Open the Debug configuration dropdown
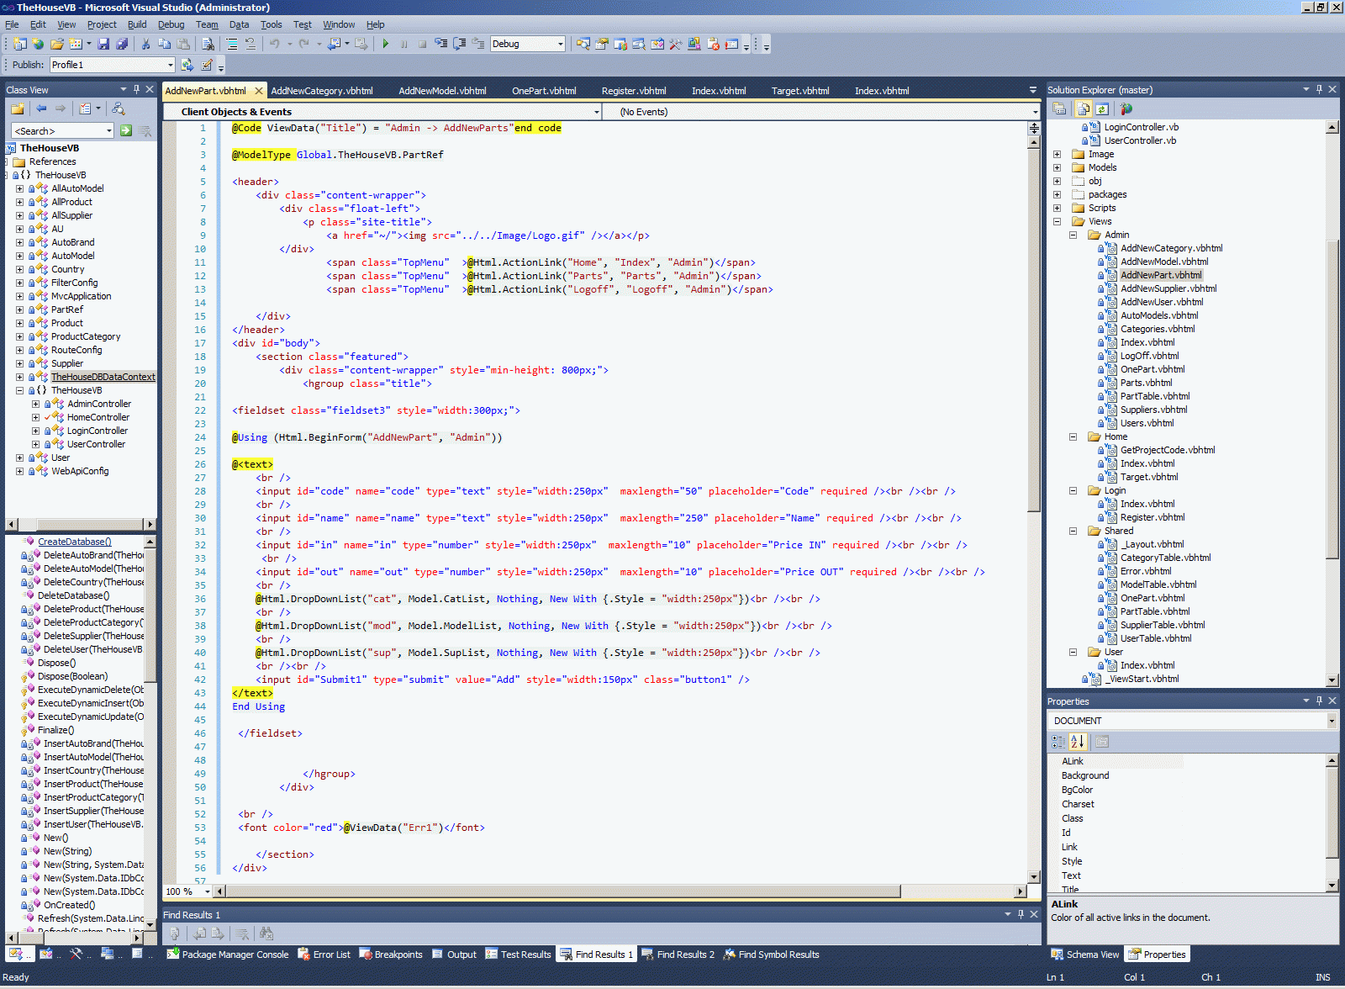Viewport: 1345px width, 989px height. [x=560, y=44]
